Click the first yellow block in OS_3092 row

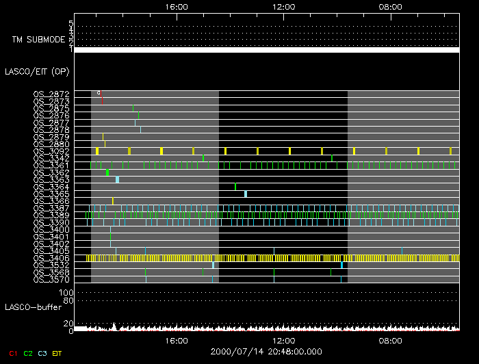pyautogui.click(x=97, y=151)
